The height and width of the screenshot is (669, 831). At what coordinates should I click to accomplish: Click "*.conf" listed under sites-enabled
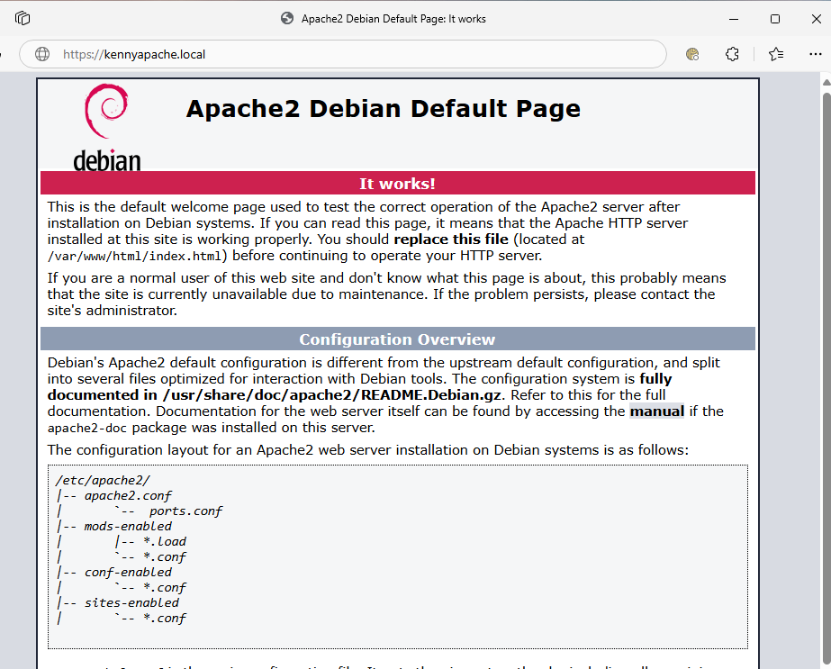tap(164, 618)
